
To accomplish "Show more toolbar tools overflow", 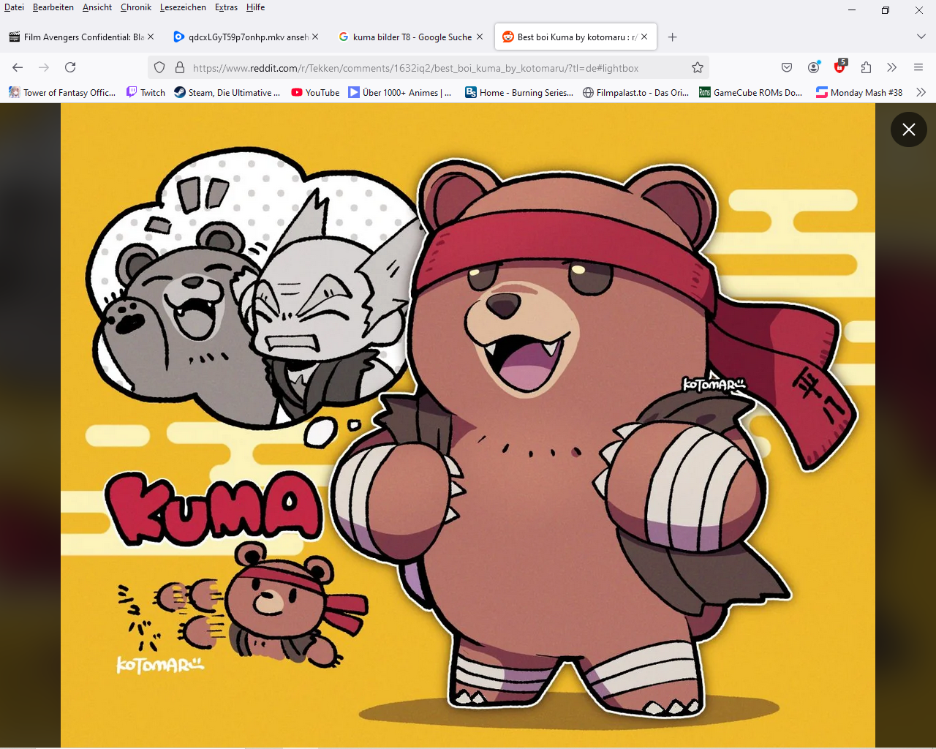I will 892,67.
